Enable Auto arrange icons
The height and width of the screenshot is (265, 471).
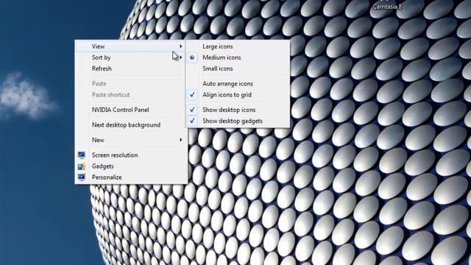pyautogui.click(x=238, y=83)
